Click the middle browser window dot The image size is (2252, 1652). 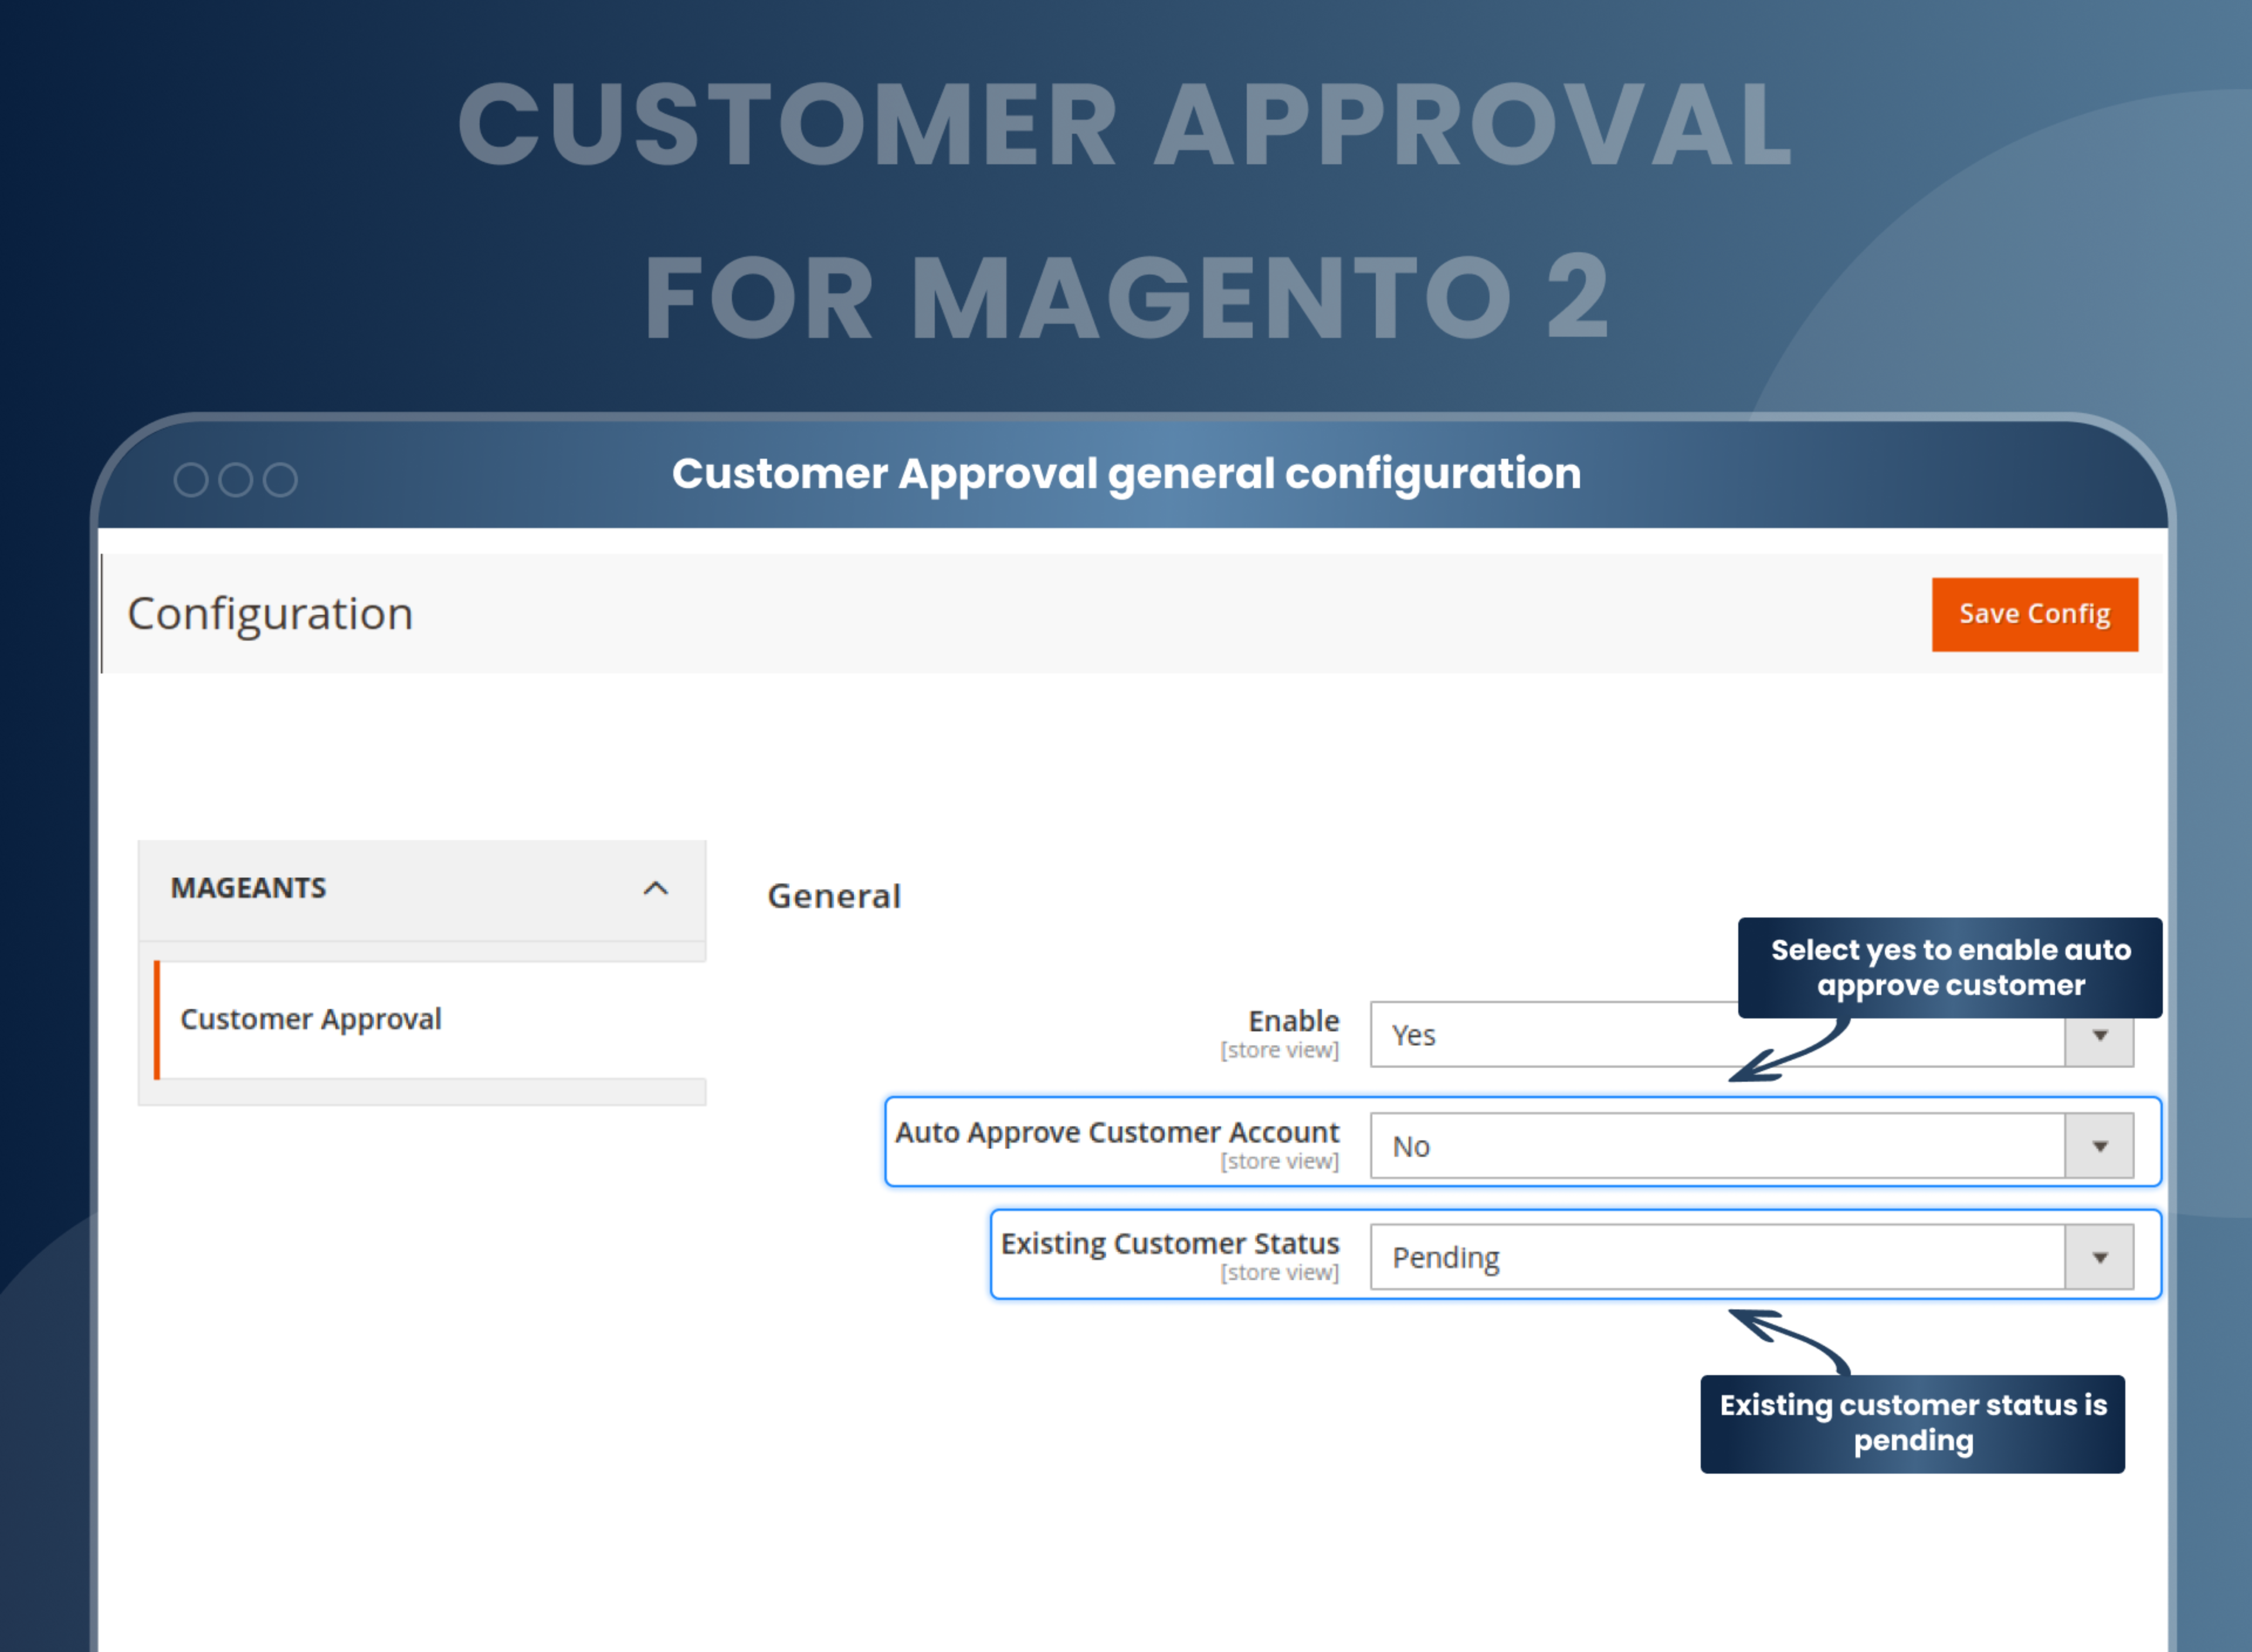point(237,479)
